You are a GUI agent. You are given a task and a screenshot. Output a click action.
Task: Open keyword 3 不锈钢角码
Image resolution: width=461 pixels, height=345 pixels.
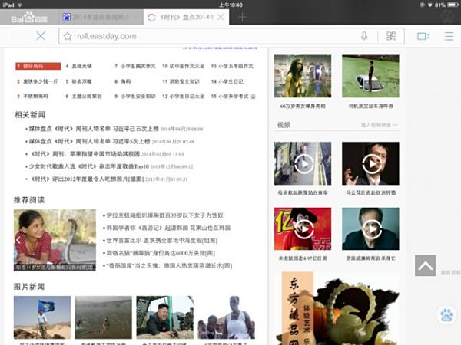tap(32, 97)
